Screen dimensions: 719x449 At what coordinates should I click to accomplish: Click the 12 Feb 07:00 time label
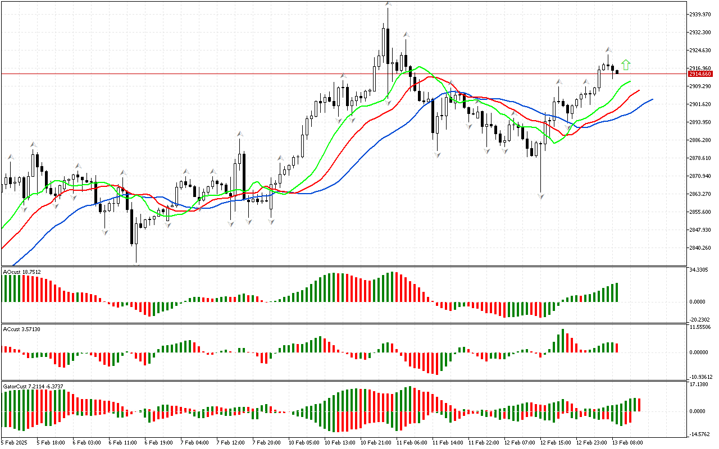point(519,443)
